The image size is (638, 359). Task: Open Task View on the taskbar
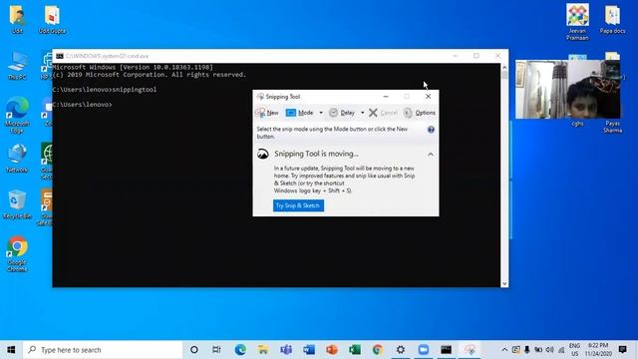click(x=216, y=350)
